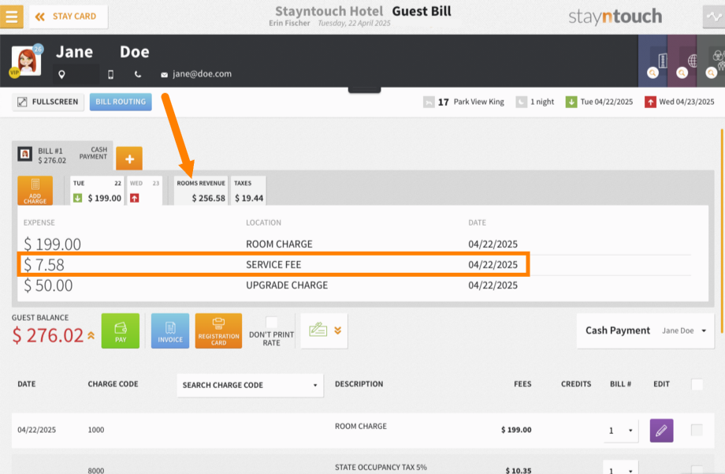Toggle Don't Print Rate checkbox
This screenshot has width=725, height=474.
pyautogui.click(x=271, y=322)
